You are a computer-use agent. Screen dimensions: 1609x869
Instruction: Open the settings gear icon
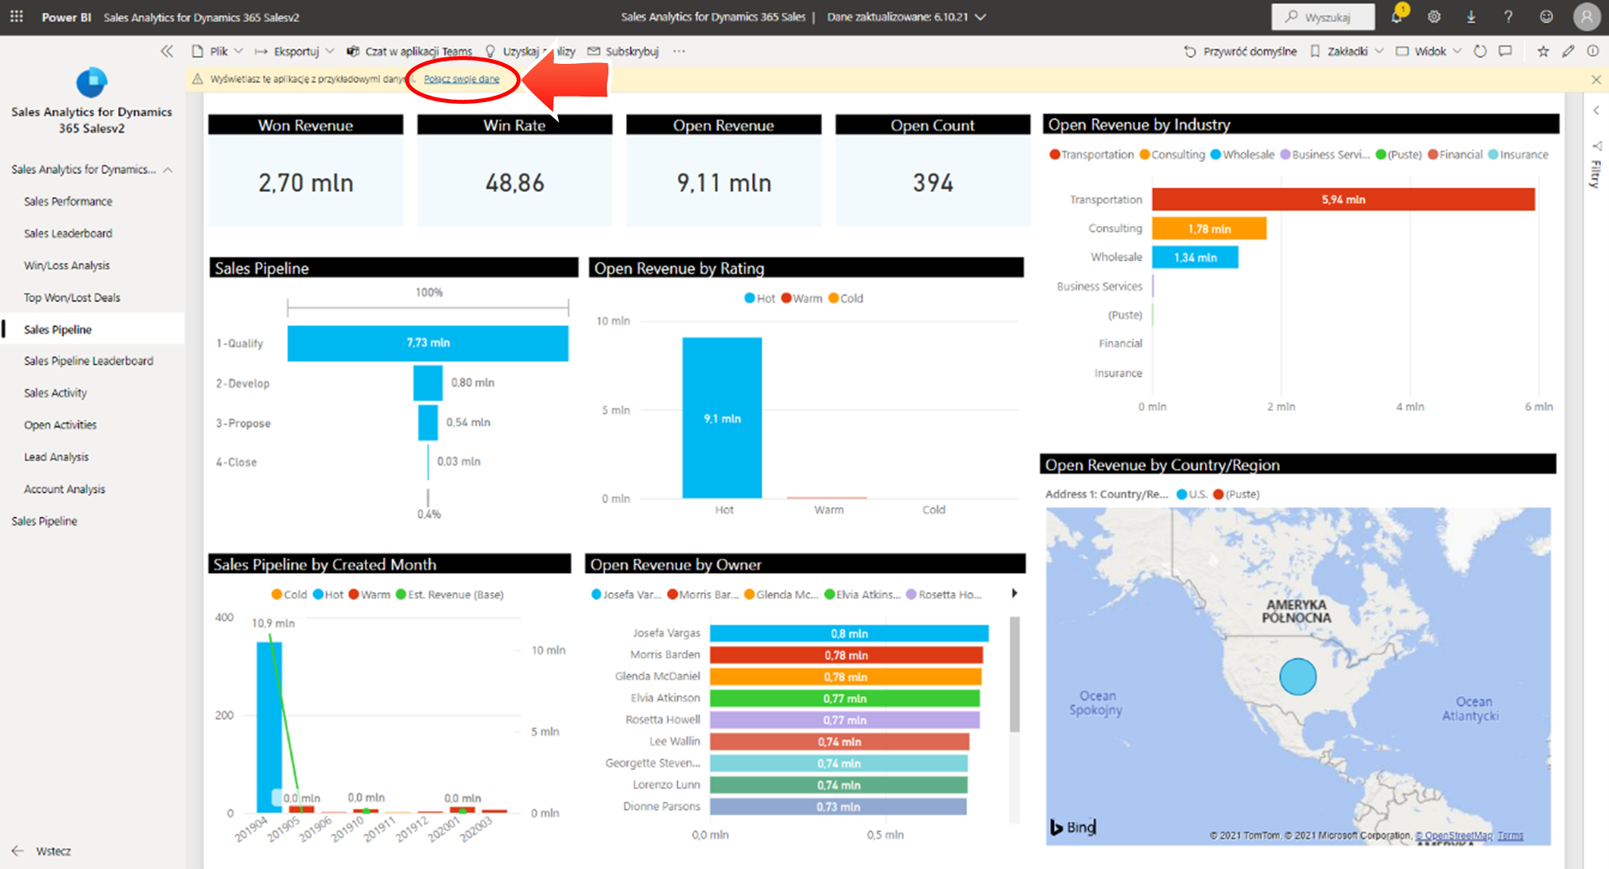click(1434, 16)
